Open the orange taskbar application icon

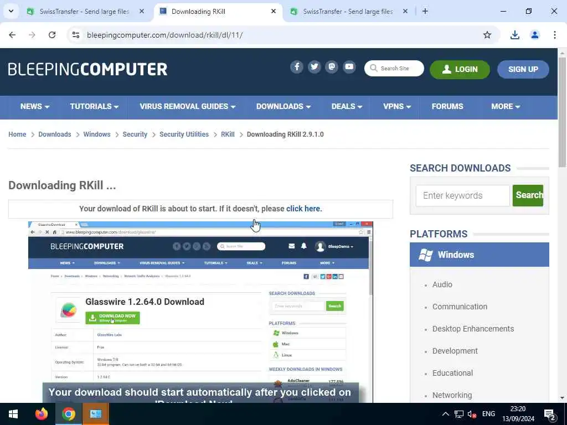(x=96, y=414)
